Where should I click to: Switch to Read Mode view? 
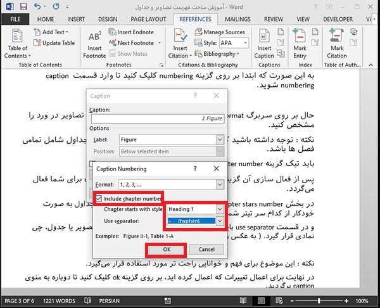pos(243,301)
